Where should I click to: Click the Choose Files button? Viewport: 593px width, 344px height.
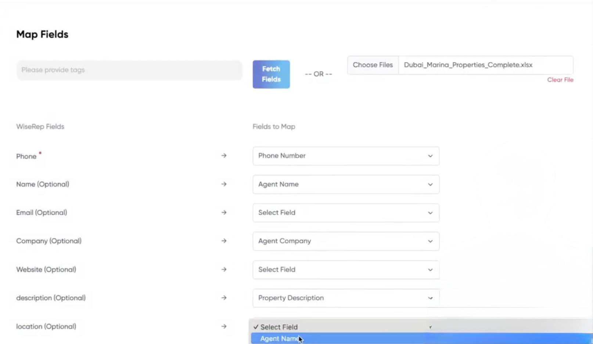[373, 65]
